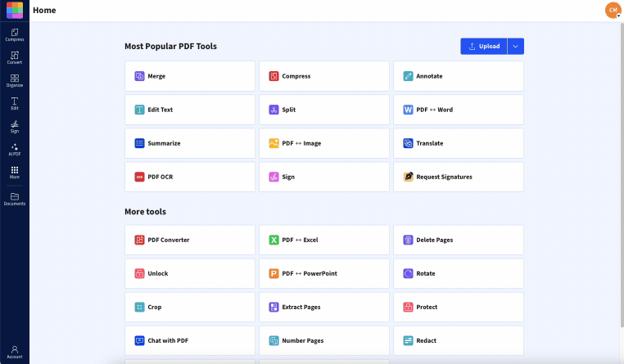Click the Upload button
This screenshot has width=624, height=364.
click(484, 46)
